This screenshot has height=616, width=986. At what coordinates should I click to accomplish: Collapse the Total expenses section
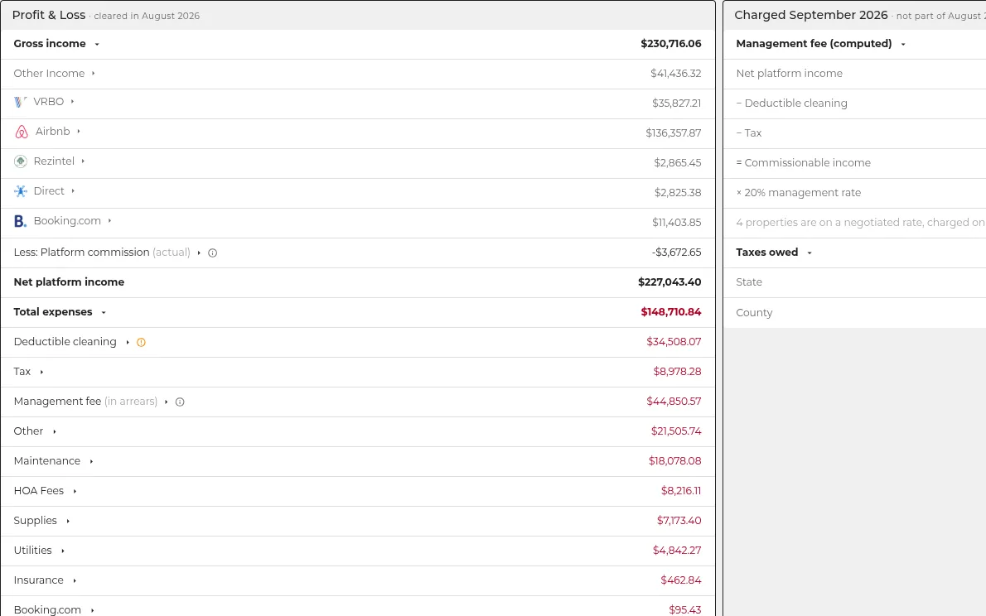pyautogui.click(x=104, y=312)
